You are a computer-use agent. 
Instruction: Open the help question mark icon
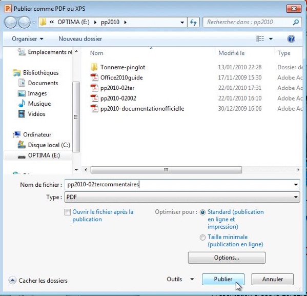point(291,39)
